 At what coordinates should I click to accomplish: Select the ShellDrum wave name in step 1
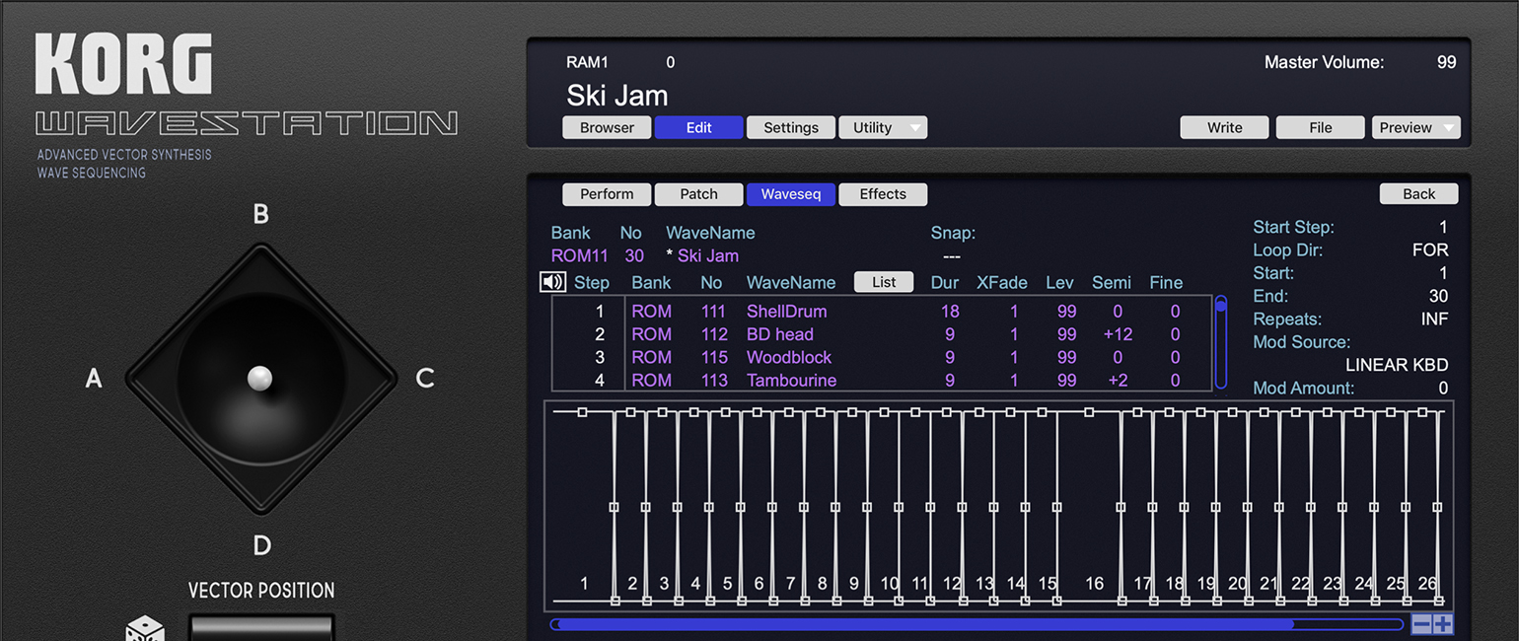point(786,312)
